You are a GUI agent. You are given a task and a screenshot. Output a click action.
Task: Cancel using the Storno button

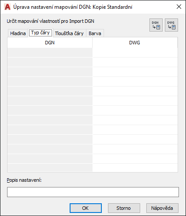pyautogui.click(x=124, y=208)
